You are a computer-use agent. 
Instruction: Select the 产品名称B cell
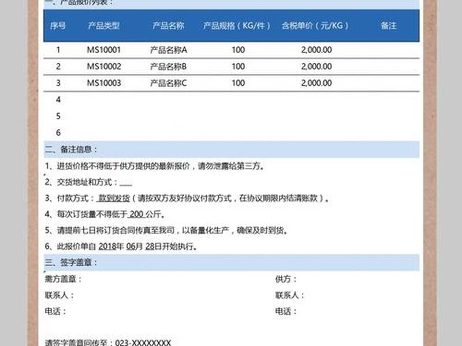168,66
